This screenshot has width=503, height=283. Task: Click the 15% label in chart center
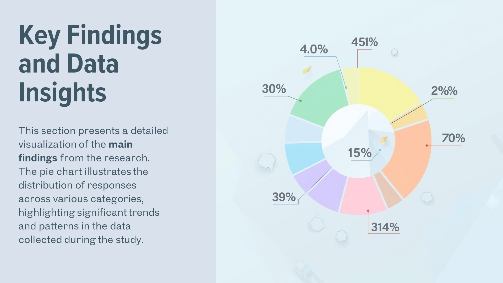[359, 153]
